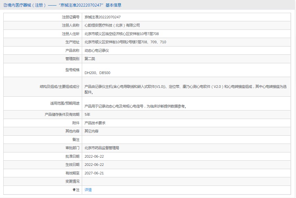The width and height of the screenshot is (296, 198).
Task: Click the management category value 第二类
Action: click(90, 59)
